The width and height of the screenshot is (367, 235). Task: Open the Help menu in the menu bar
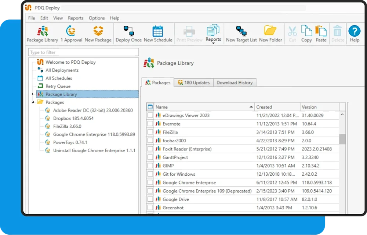(x=115, y=18)
